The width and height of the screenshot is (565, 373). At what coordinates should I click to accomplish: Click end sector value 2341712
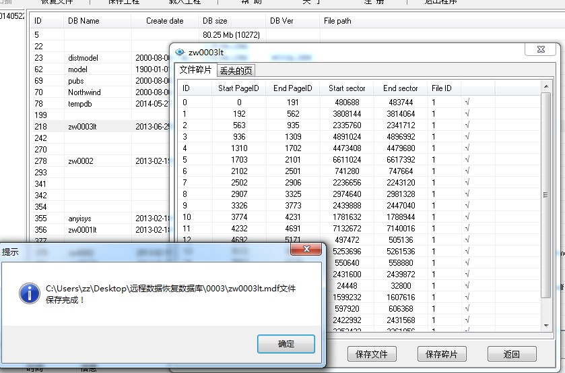401,125
